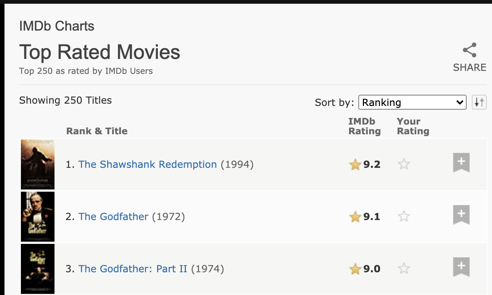Toggle the ascending/descending sort order icon

479,102
